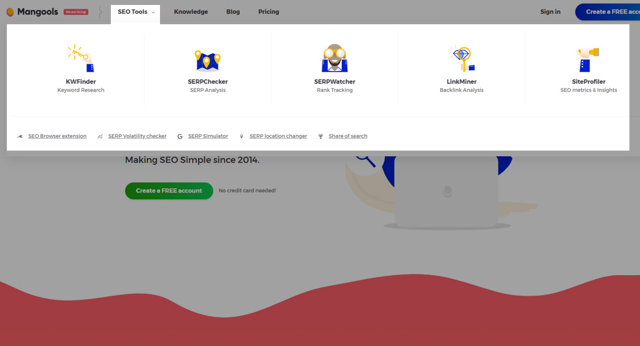
Task: Click the blue Create a FREE account button
Action: coord(608,12)
